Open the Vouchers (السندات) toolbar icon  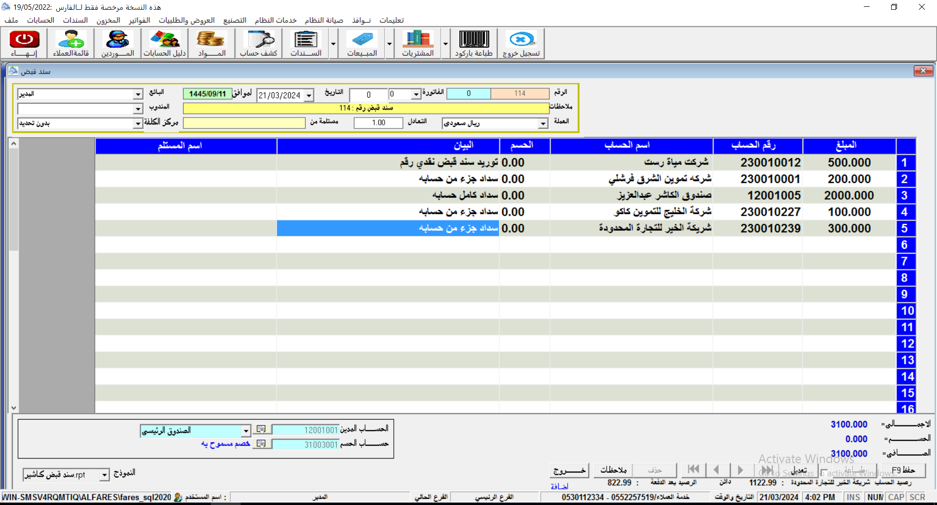click(306, 43)
